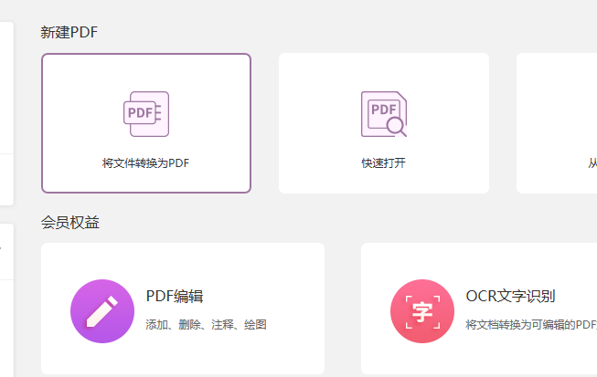Click the 将文档转换为可编辑的PDF description
The height and width of the screenshot is (377, 597).
pyautogui.click(x=531, y=325)
